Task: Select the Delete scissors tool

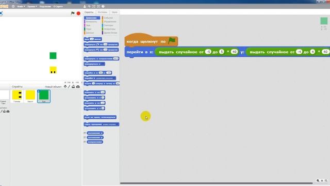Action: 89,6
